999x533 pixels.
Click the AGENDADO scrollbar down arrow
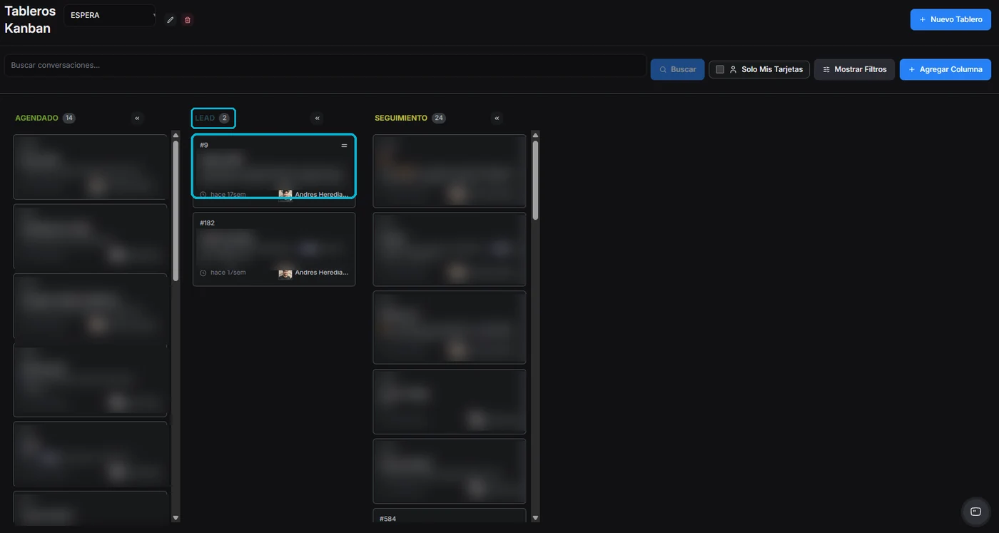pyautogui.click(x=176, y=518)
